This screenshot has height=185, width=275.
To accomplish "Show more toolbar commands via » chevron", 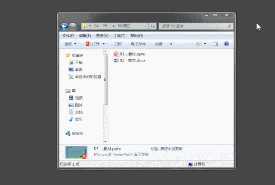I will click(171, 44).
